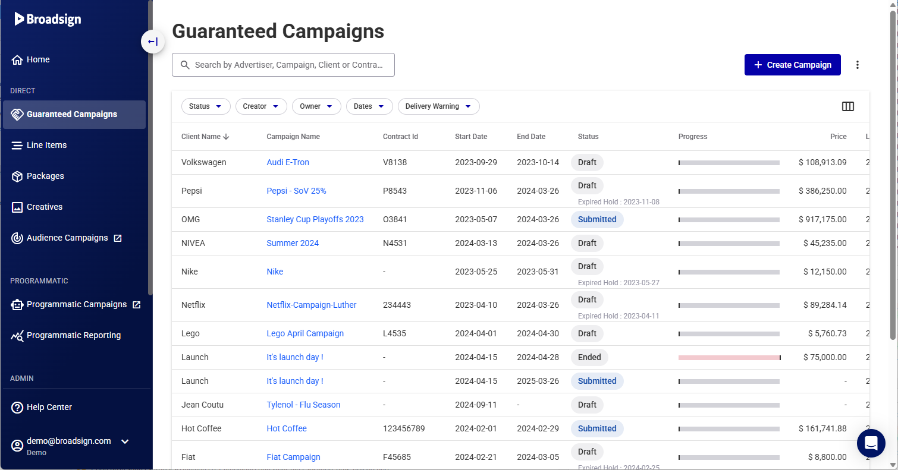Viewport: 898px width, 470px height.
Task: Collapse the navigation sidebar
Action: [153, 42]
